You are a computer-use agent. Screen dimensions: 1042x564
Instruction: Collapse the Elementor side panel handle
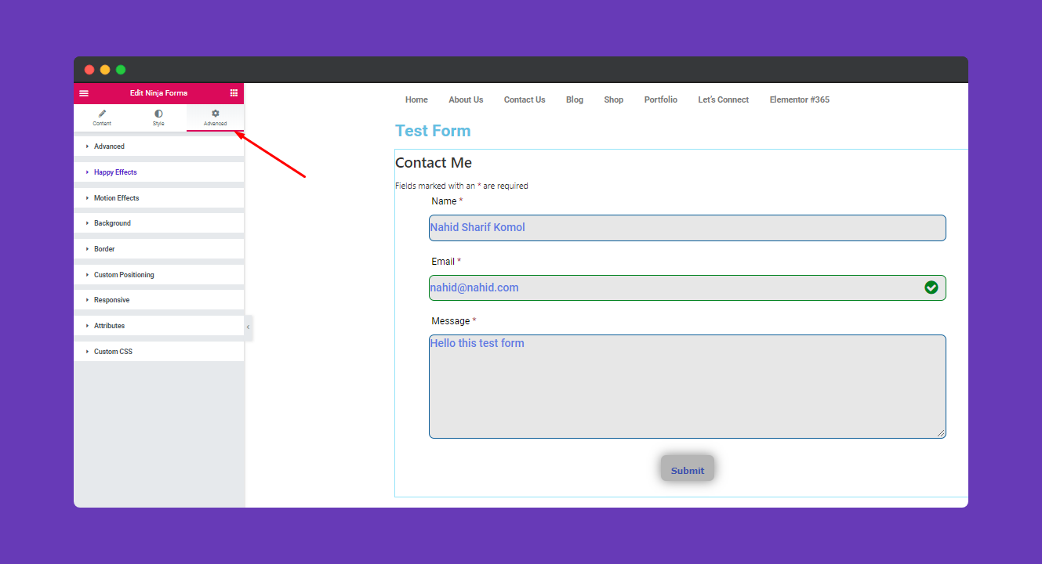pyautogui.click(x=249, y=327)
